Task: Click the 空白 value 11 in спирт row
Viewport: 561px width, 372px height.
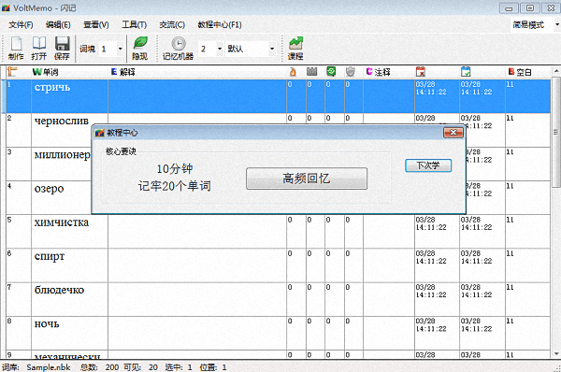Action: [x=510, y=253]
